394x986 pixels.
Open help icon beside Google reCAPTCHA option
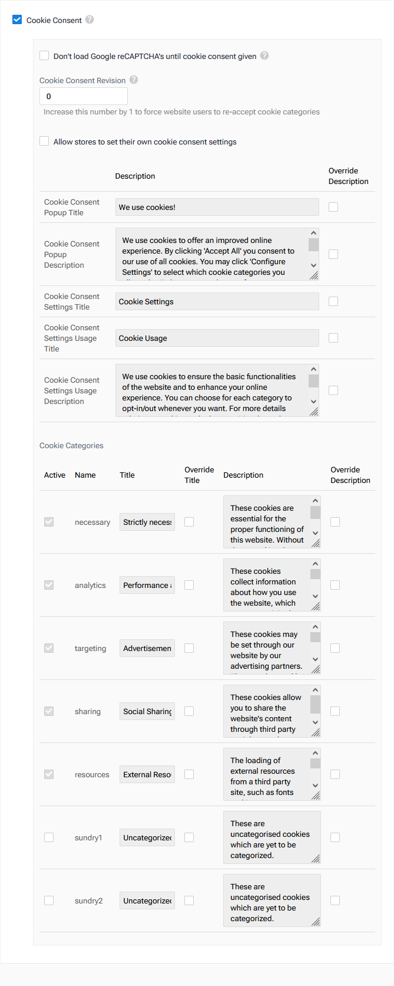(x=264, y=56)
